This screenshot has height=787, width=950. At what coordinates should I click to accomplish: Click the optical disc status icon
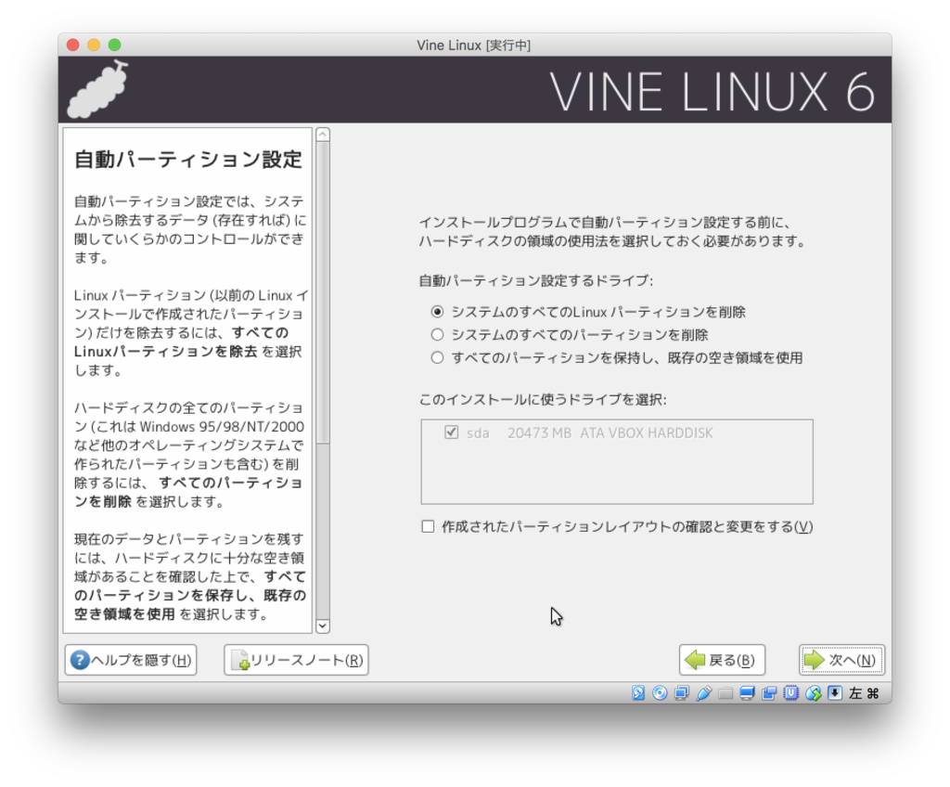660,693
